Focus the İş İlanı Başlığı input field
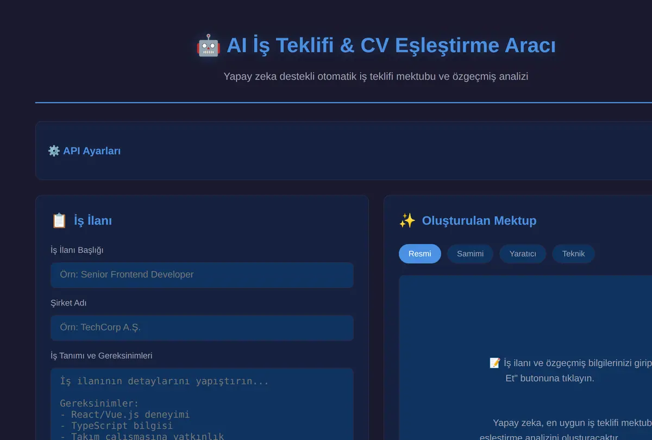This screenshot has height=440, width=652. click(202, 275)
